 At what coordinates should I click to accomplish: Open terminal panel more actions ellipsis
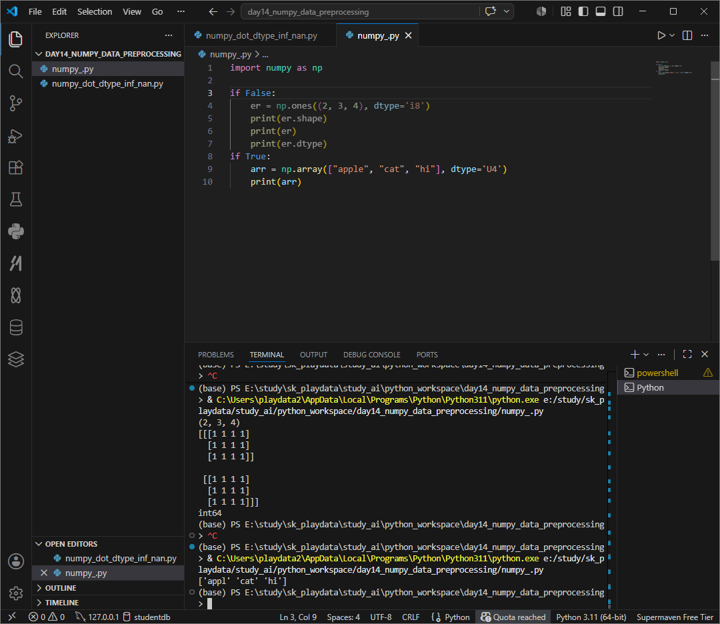pyautogui.click(x=661, y=354)
